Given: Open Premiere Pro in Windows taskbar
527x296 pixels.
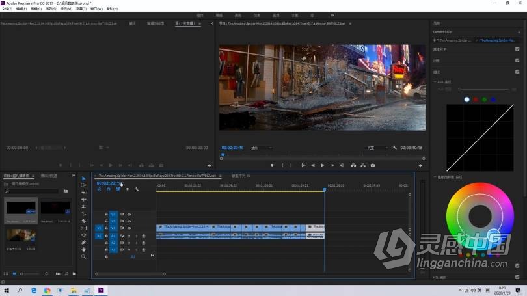Looking at the screenshot, I should (101, 290).
